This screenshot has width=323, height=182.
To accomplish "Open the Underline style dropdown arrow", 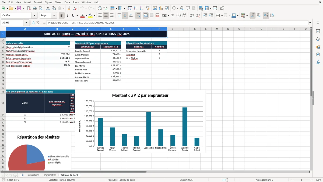I will [77, 16].
